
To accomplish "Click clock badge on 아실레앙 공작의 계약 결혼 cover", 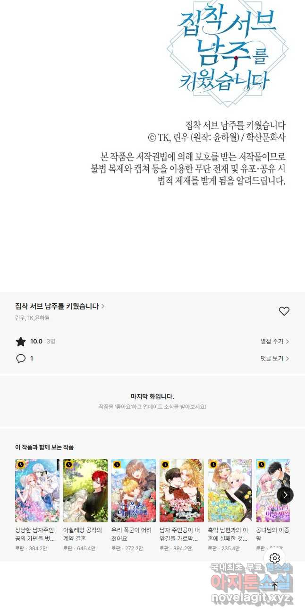I will tap(69, 465).
